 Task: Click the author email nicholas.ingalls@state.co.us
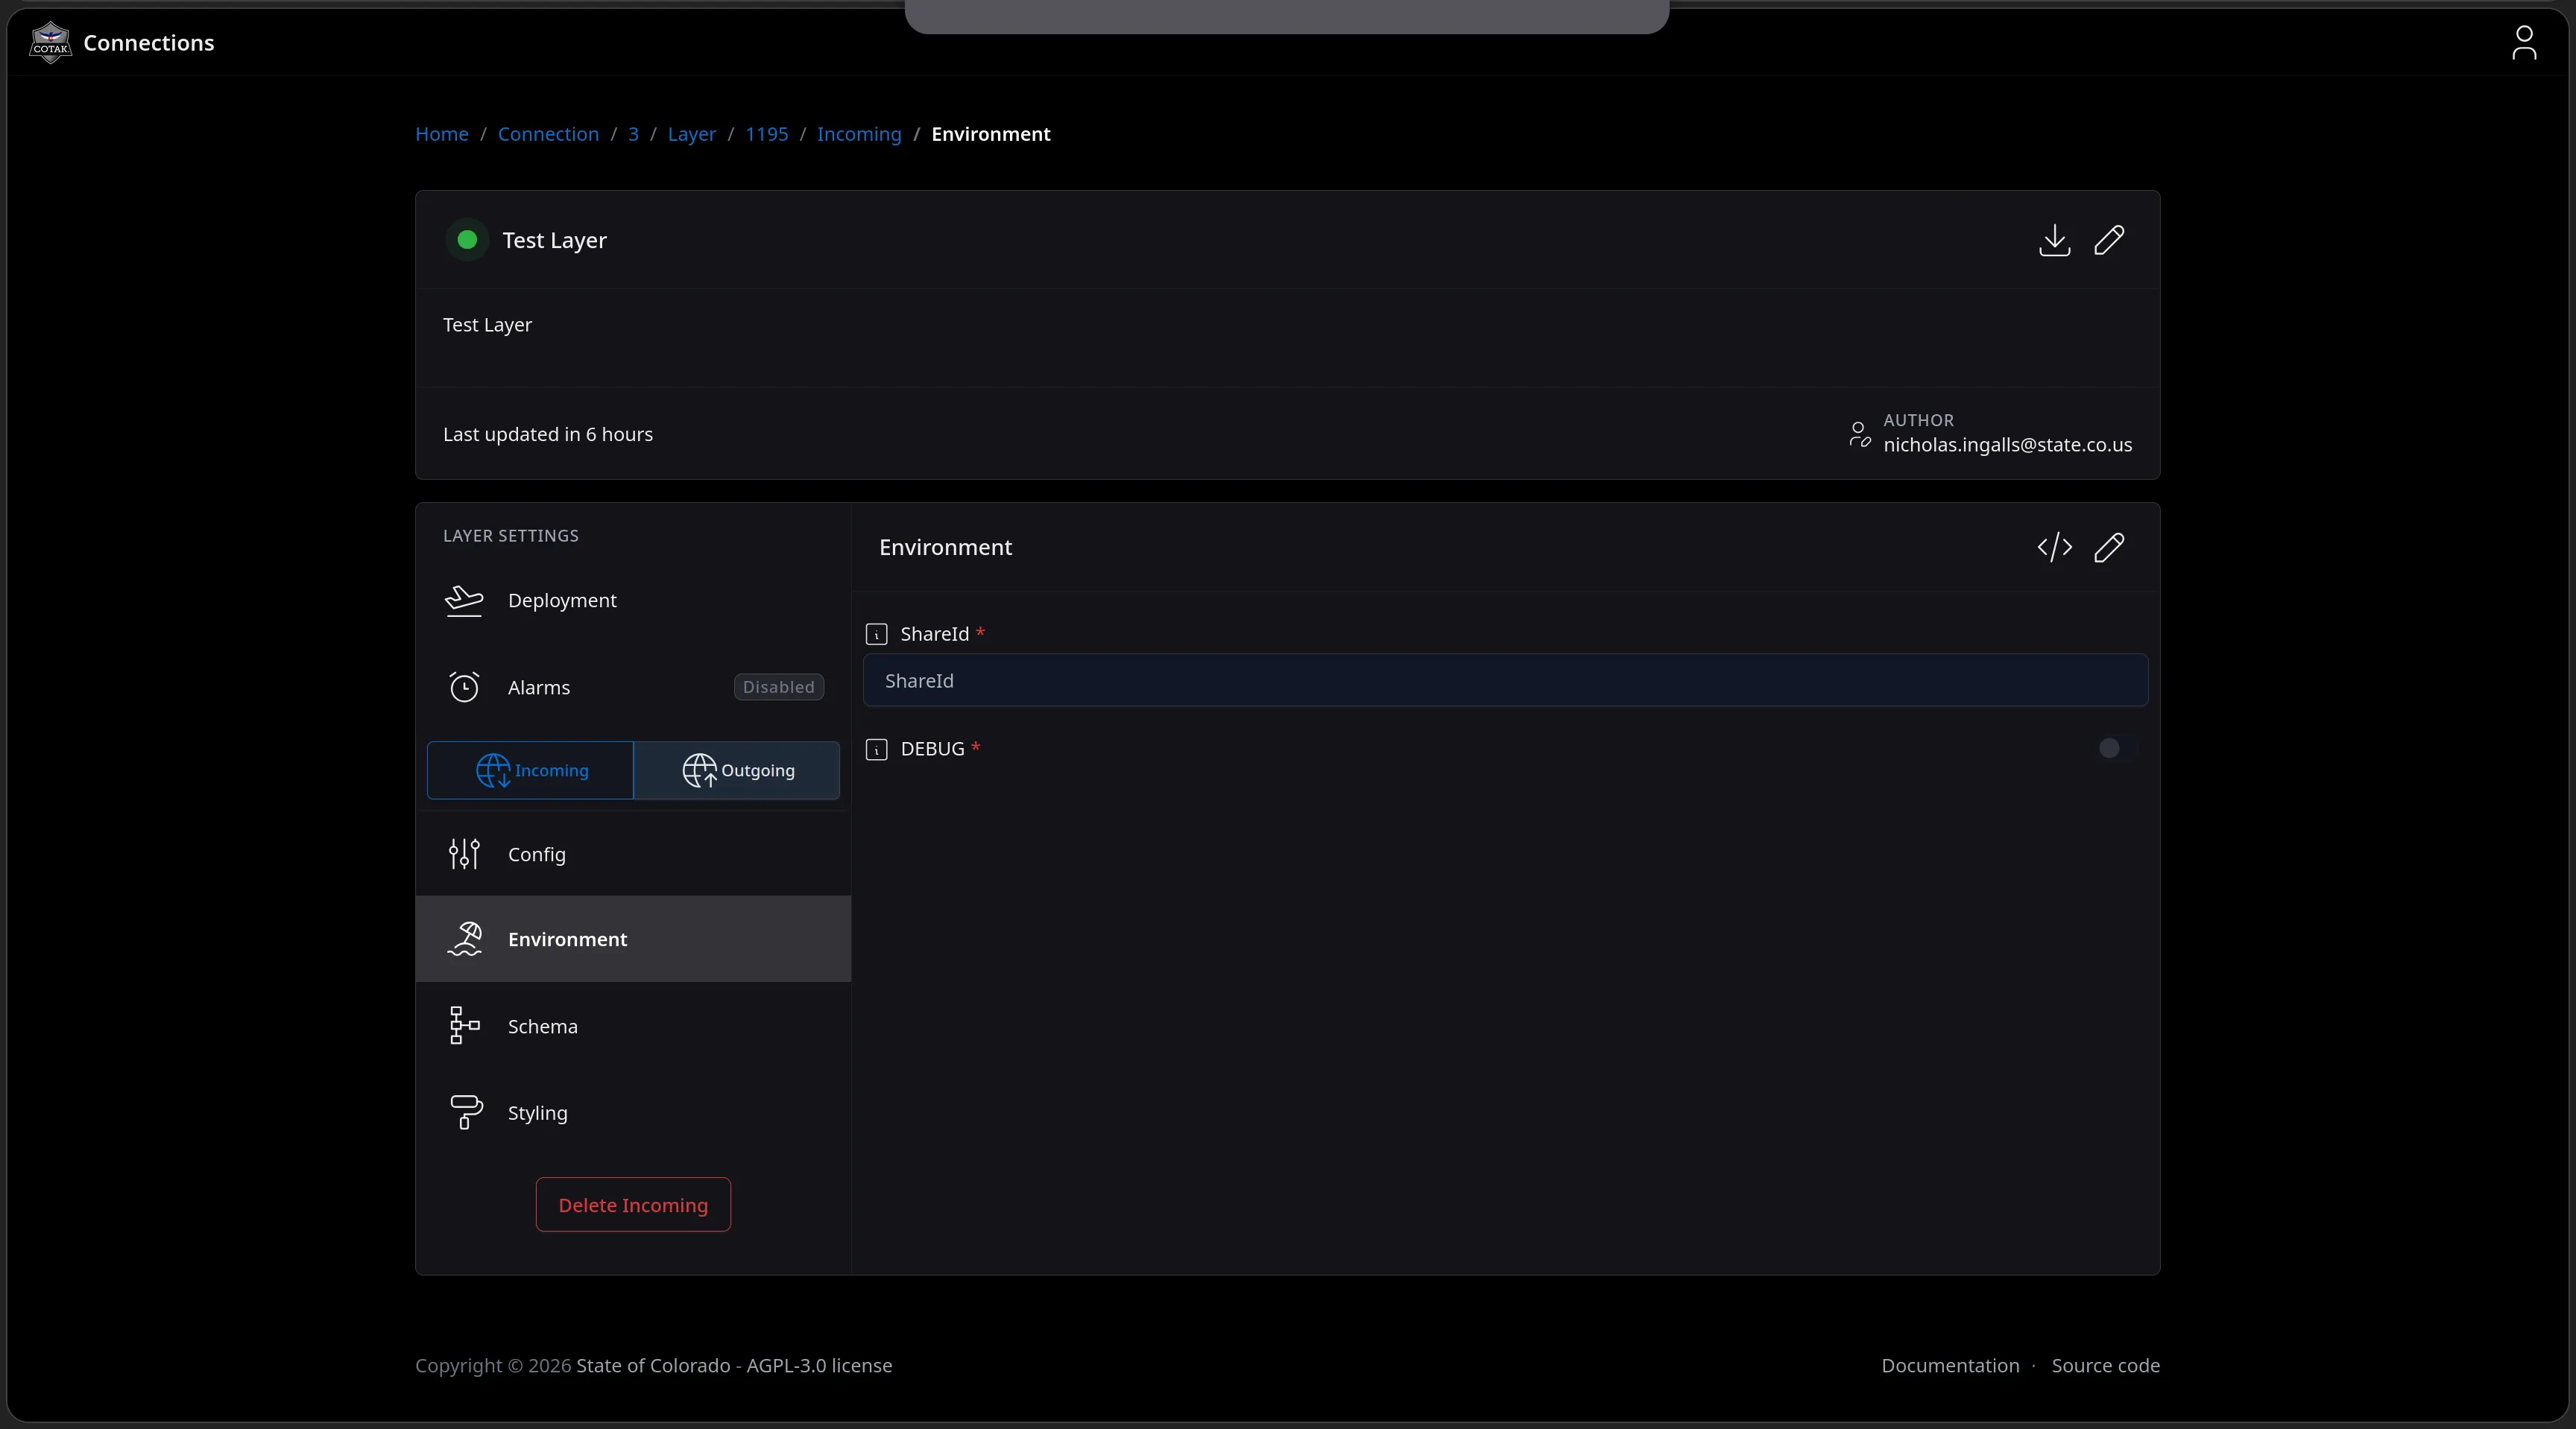[2008, 446]
